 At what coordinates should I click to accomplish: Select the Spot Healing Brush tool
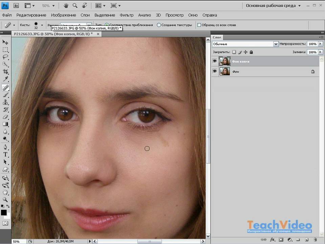(5, 88)
